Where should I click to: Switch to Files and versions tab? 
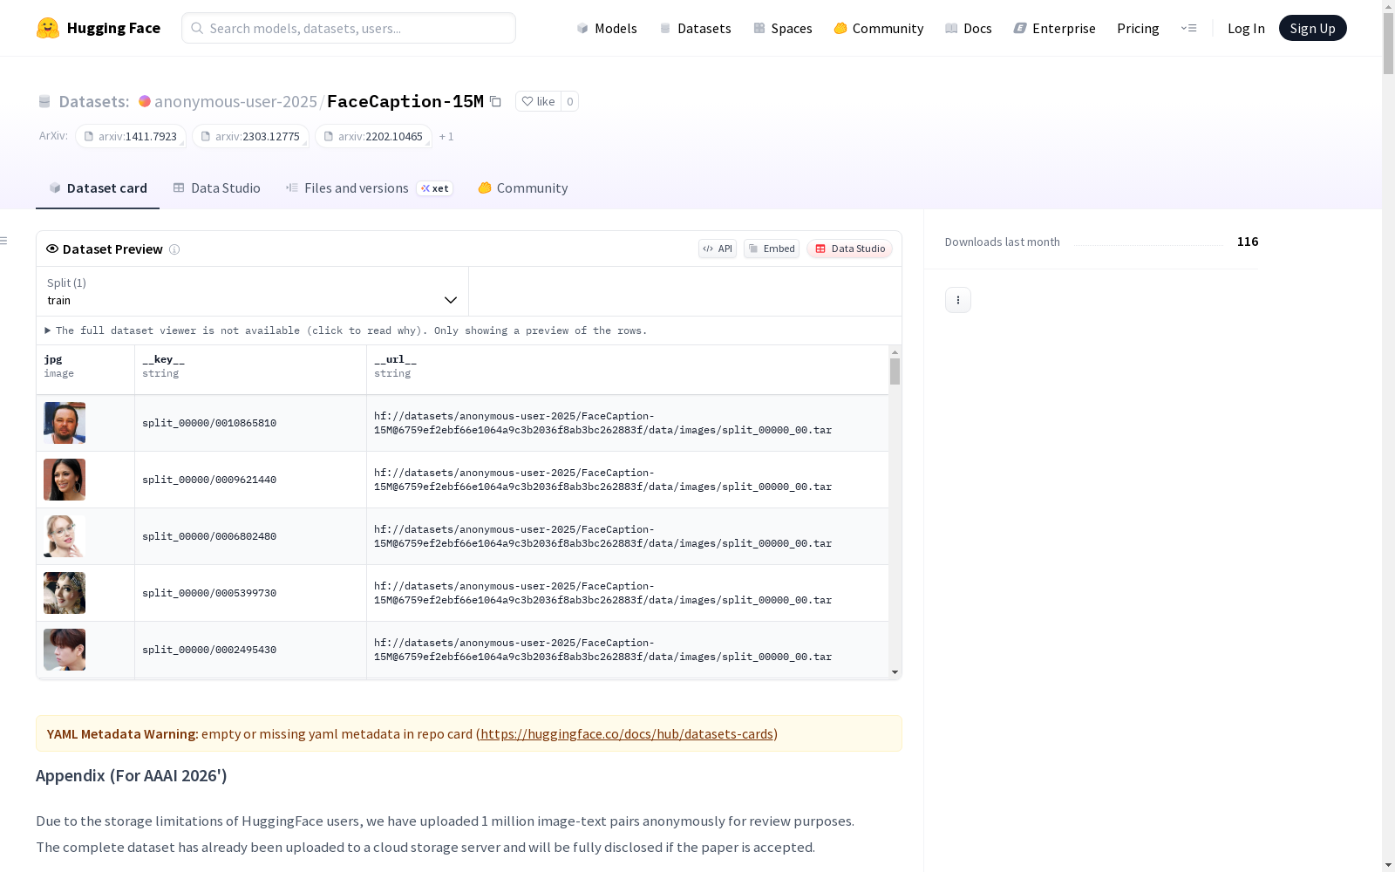pos(369,188)
